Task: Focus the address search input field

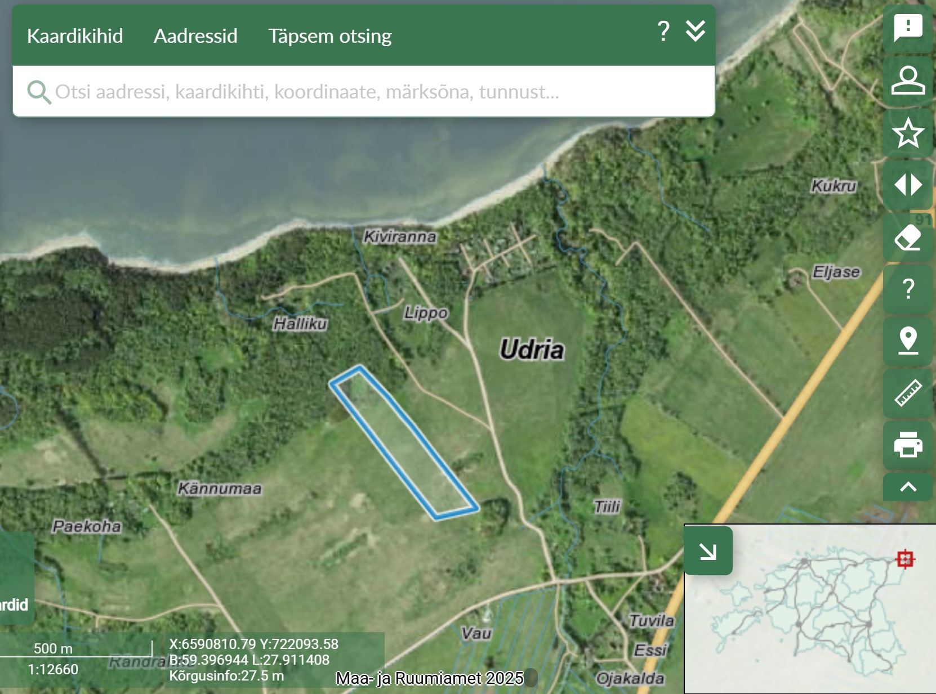Action: click(x=364, y=92)
